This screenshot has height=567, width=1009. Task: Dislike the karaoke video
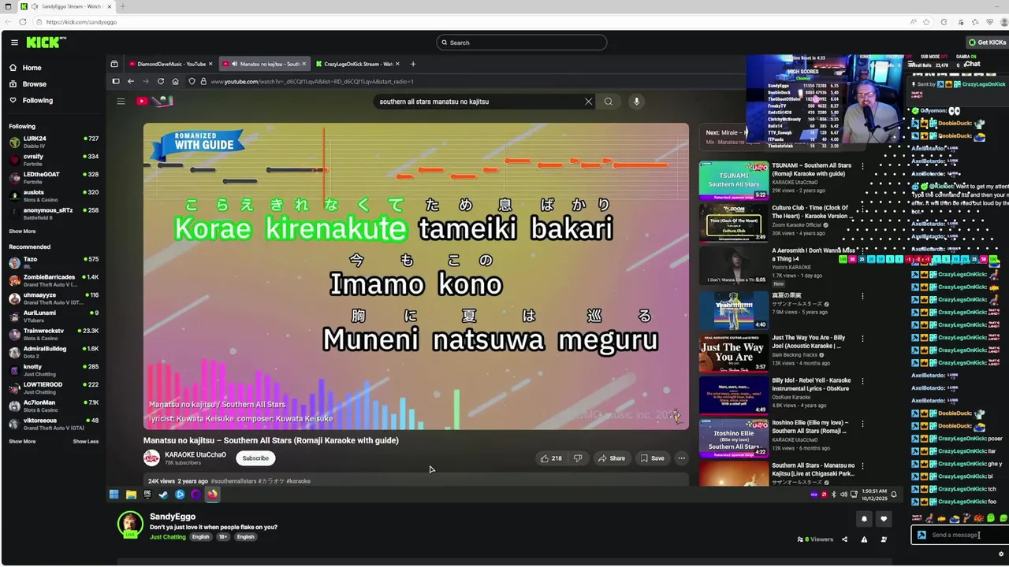pos(578,458)
